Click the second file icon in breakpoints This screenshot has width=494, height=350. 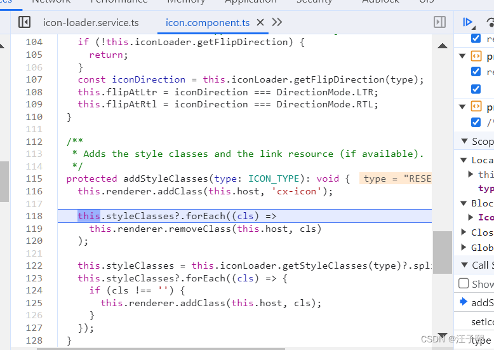(476, 106)
